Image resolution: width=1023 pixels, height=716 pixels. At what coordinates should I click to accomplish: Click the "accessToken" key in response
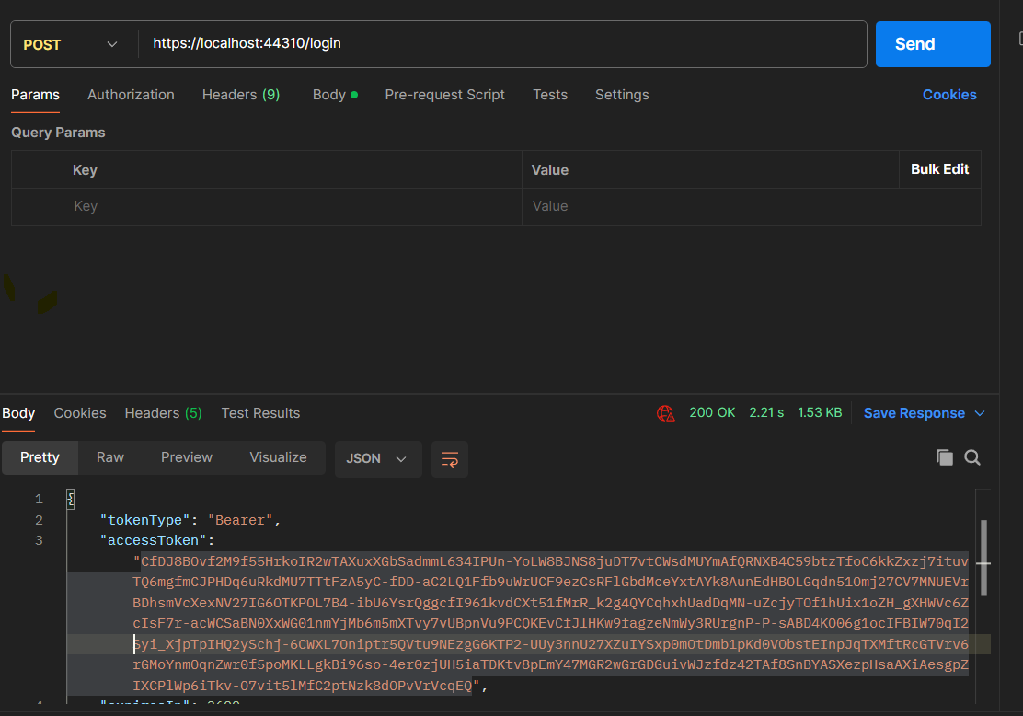click(x=154, y=540)
